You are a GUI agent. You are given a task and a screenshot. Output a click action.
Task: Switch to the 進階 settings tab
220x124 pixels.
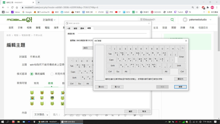[75, 28]
